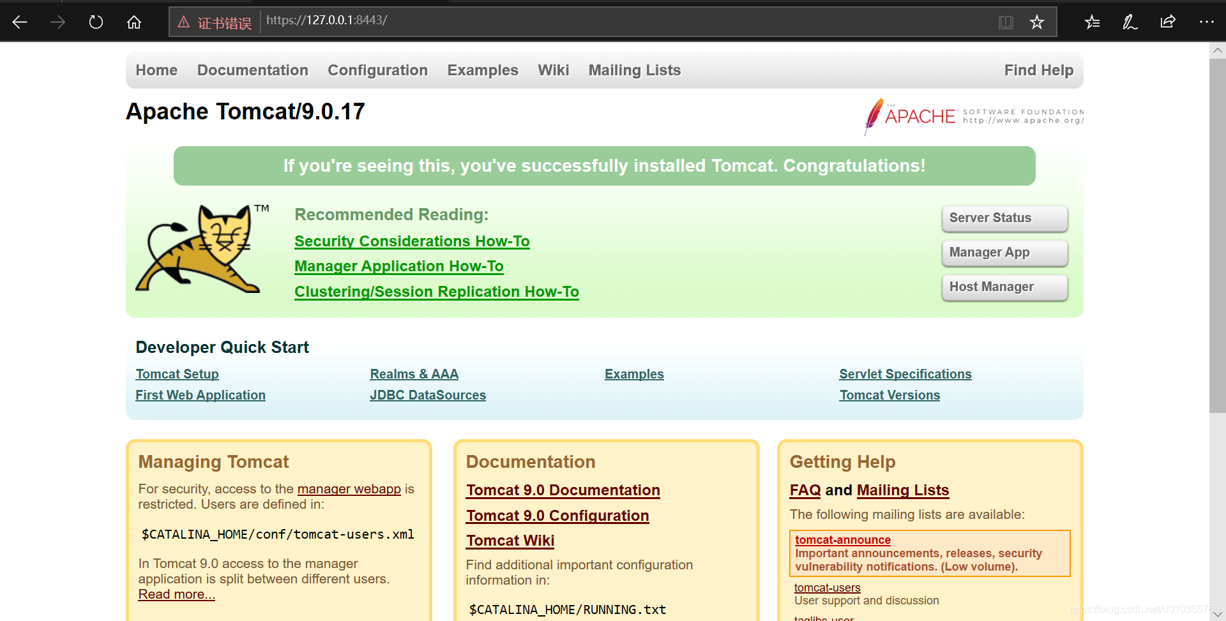Add page to favorites with star icon
Image resolution: width=1226 pixels, height=621 pixels.
[x=1037, y=22]
